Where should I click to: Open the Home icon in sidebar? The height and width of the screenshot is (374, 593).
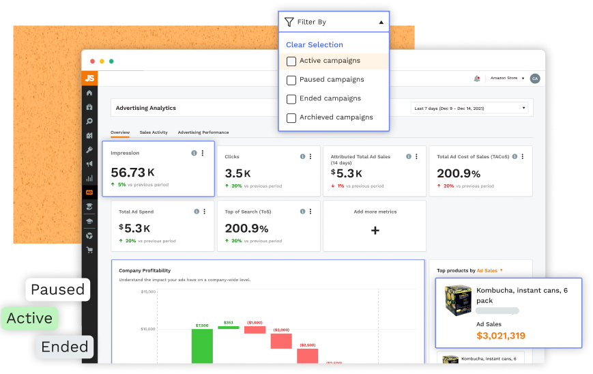(89, 93)
